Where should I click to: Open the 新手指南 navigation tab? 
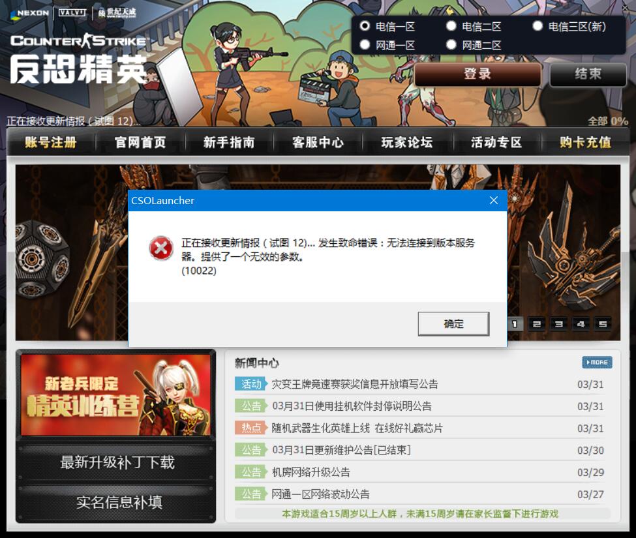tap(229, 142)
